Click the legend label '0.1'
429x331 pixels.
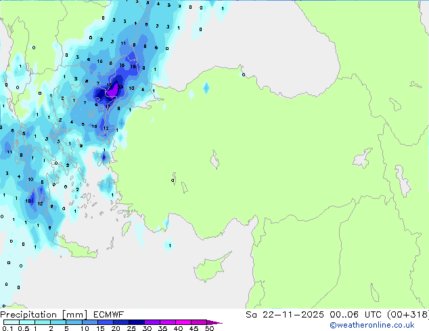coord(7,328)
